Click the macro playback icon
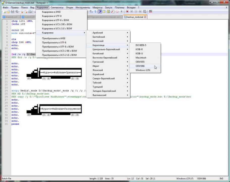230x182 pixels. [136, 12]
